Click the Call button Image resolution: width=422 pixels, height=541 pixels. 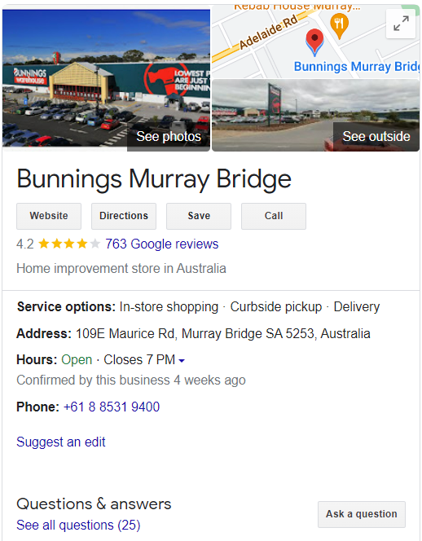(274, 216)
